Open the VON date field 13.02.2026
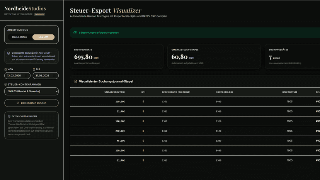This screenshot has width=320, height=180. click(17, 75)
